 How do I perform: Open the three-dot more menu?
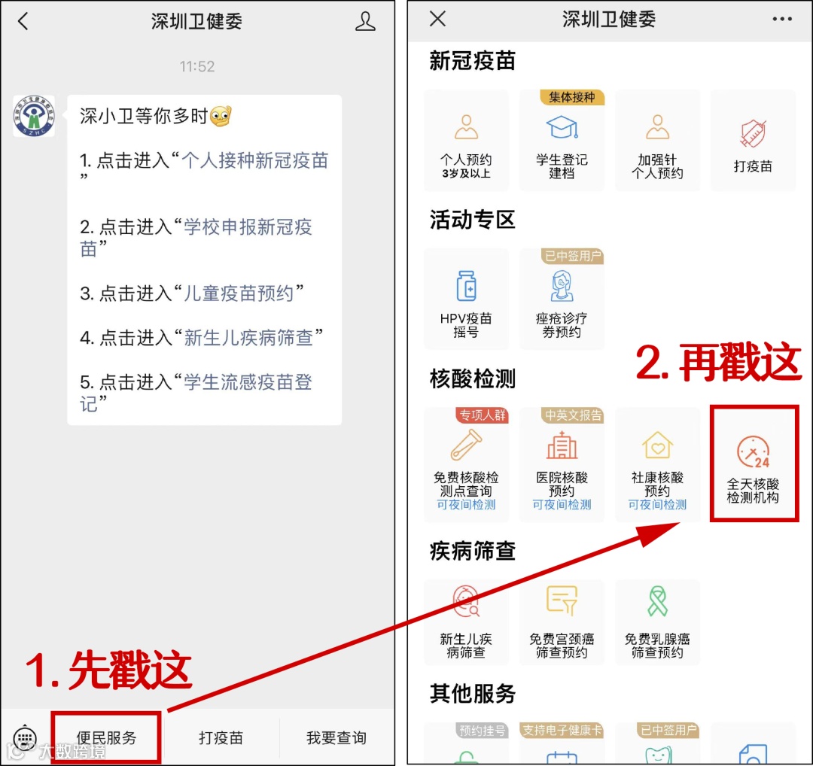(782, 19)
